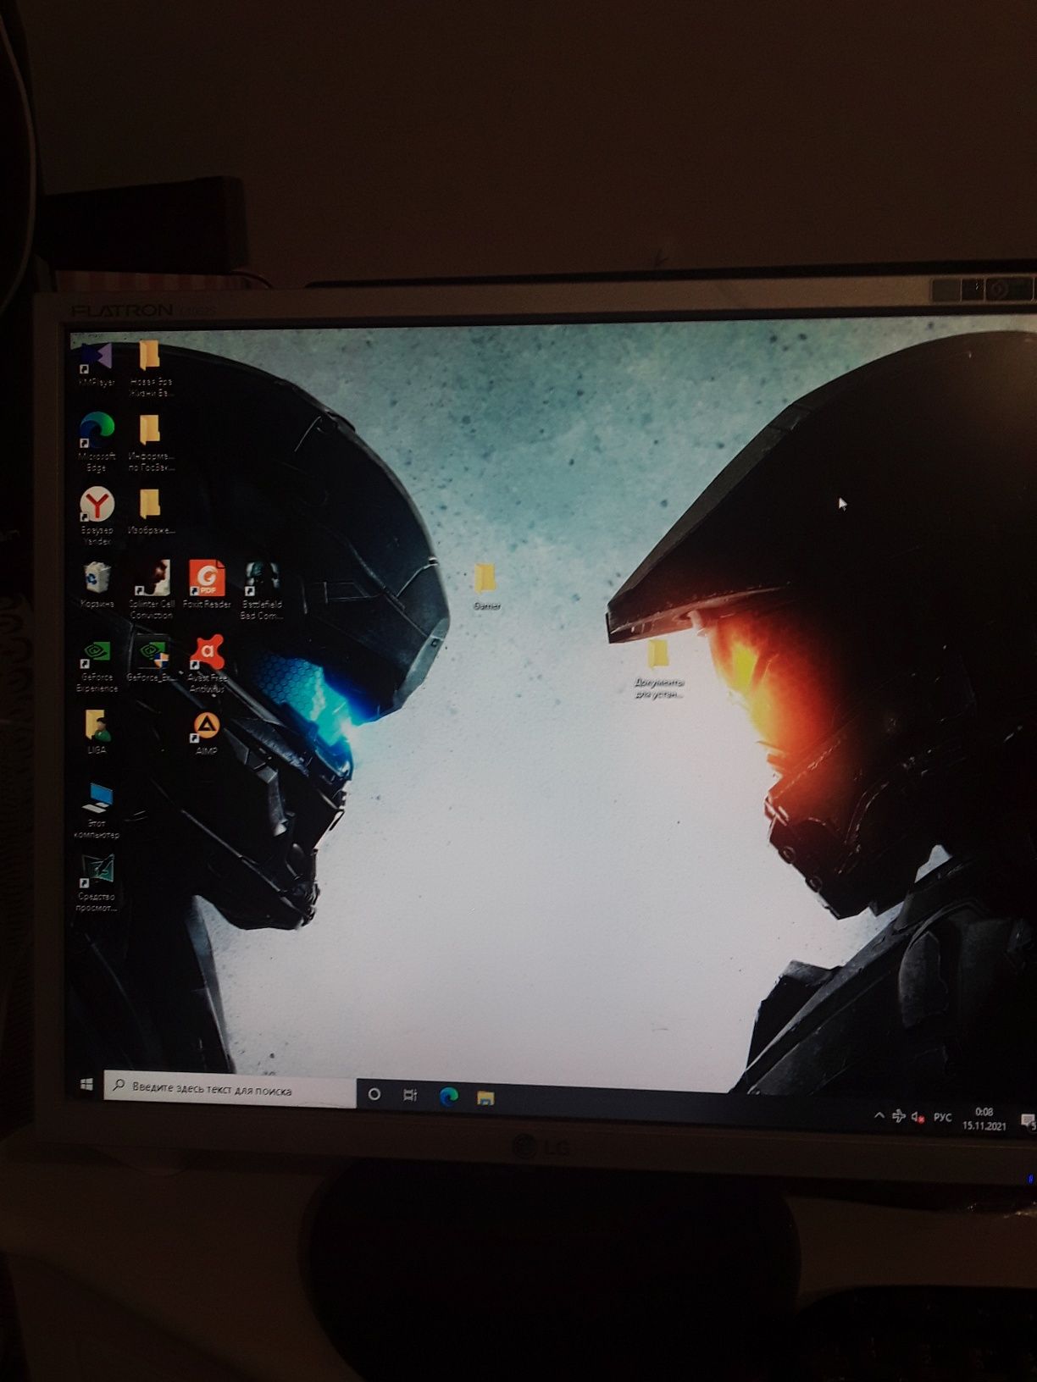Launch Edge from the taskbar

448,1097
